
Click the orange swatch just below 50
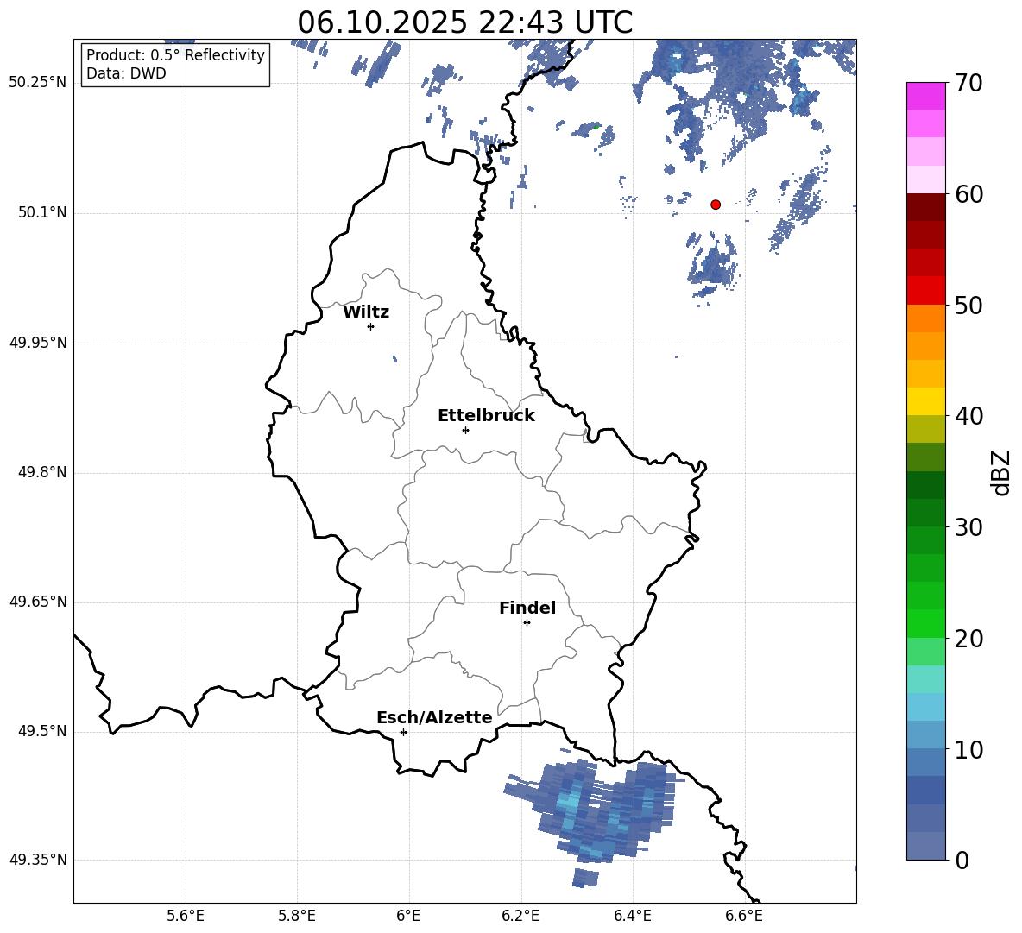925,318
